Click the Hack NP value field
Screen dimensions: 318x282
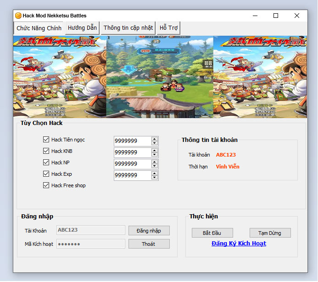point(133,164)
